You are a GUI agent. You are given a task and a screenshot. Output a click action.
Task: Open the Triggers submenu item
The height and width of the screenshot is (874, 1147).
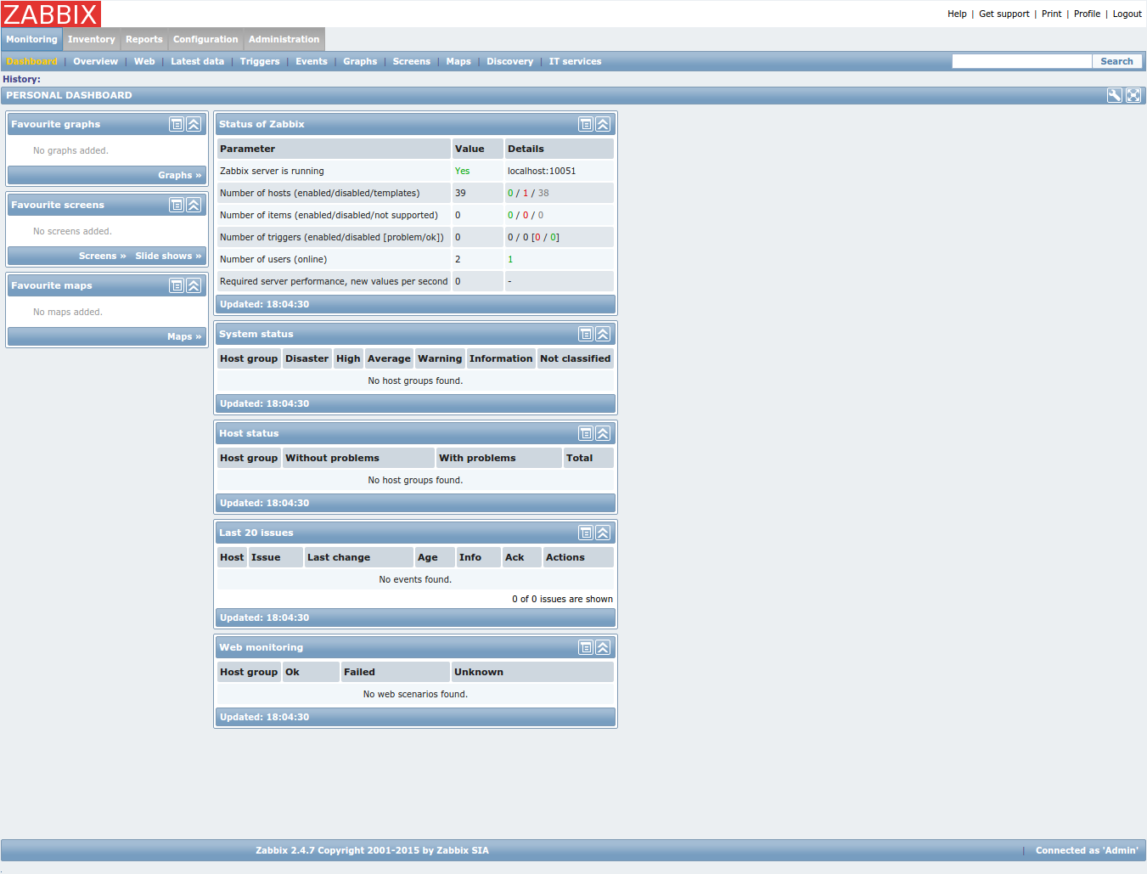tap(260, 61)
